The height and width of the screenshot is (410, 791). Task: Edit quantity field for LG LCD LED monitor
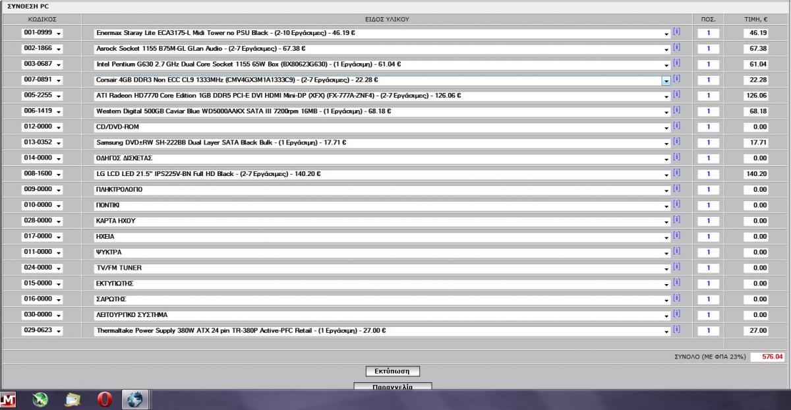click(x=708, y=174)
